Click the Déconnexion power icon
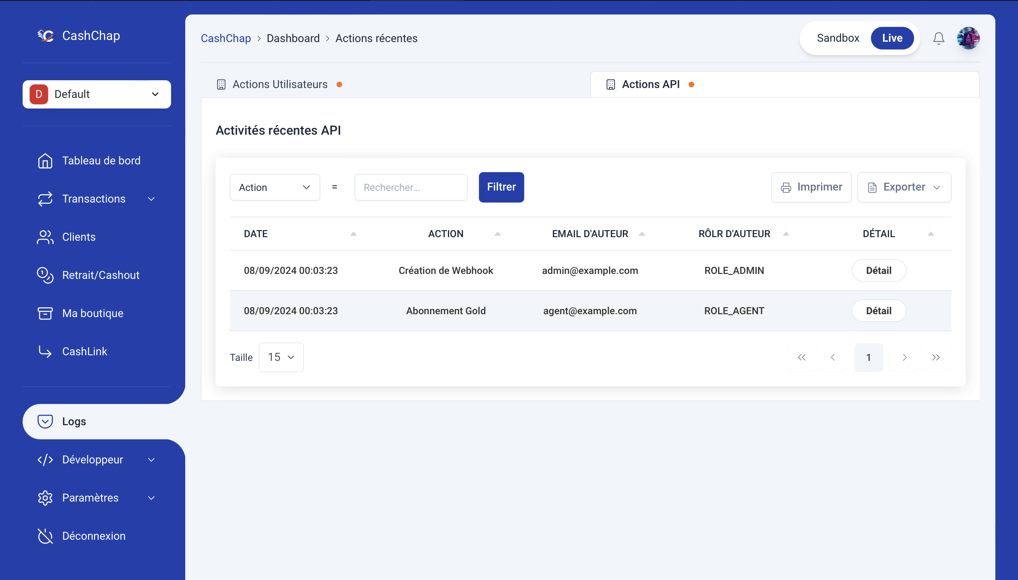 (x=45, y=536)
